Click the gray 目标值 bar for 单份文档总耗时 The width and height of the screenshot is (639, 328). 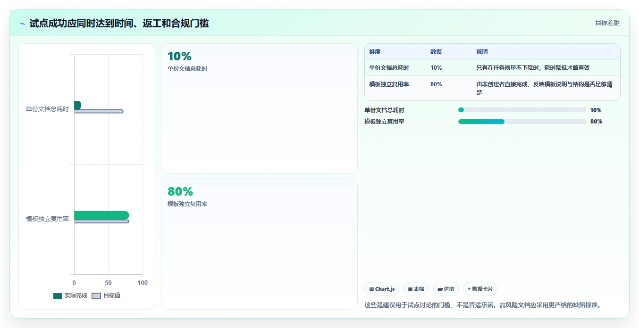(x=99, y=112)
